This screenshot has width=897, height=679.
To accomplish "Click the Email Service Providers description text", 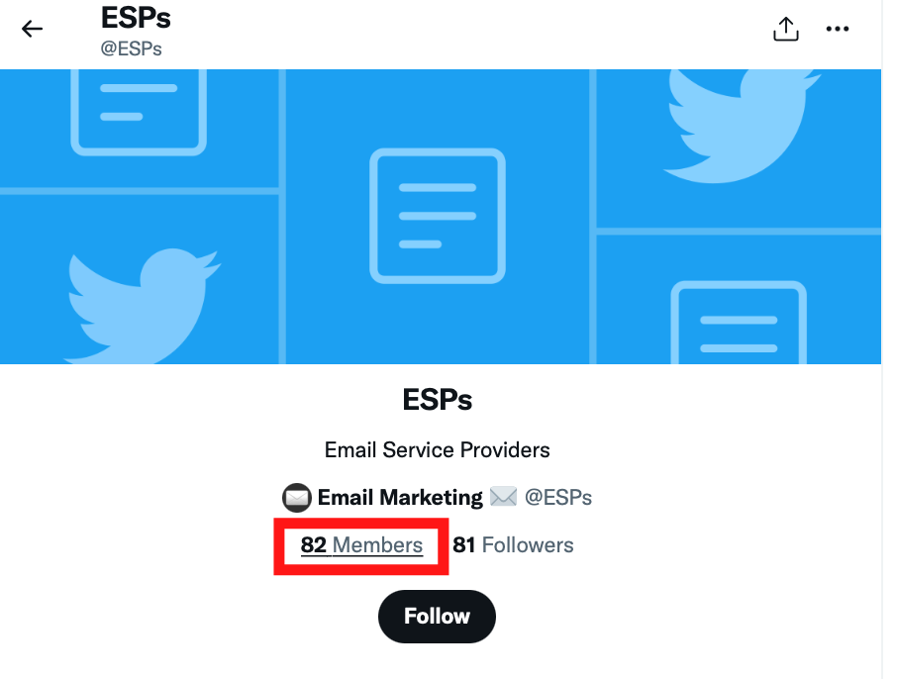I will [437, 449].
